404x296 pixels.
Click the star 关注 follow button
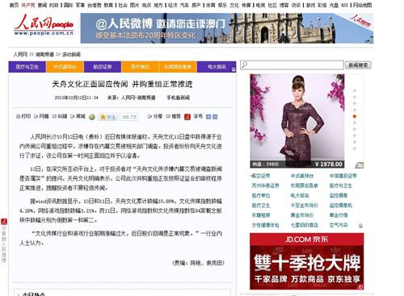pos(107,117)
